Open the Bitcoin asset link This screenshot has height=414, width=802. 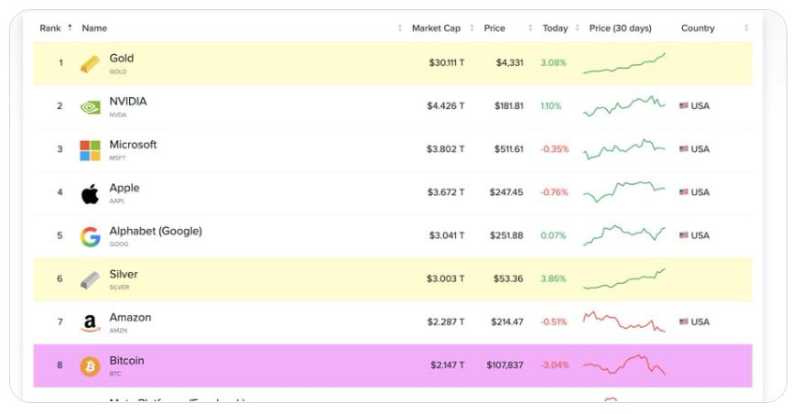[x=126, y=361]
